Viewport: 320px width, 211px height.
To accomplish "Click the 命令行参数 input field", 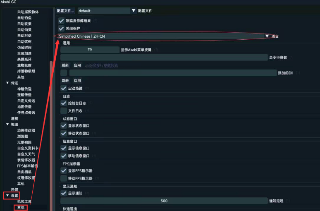I will 164,58.
